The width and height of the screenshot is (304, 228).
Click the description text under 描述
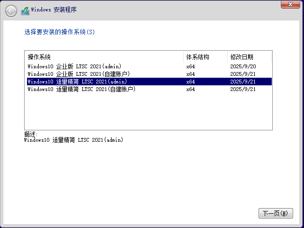tap(73, 140)
